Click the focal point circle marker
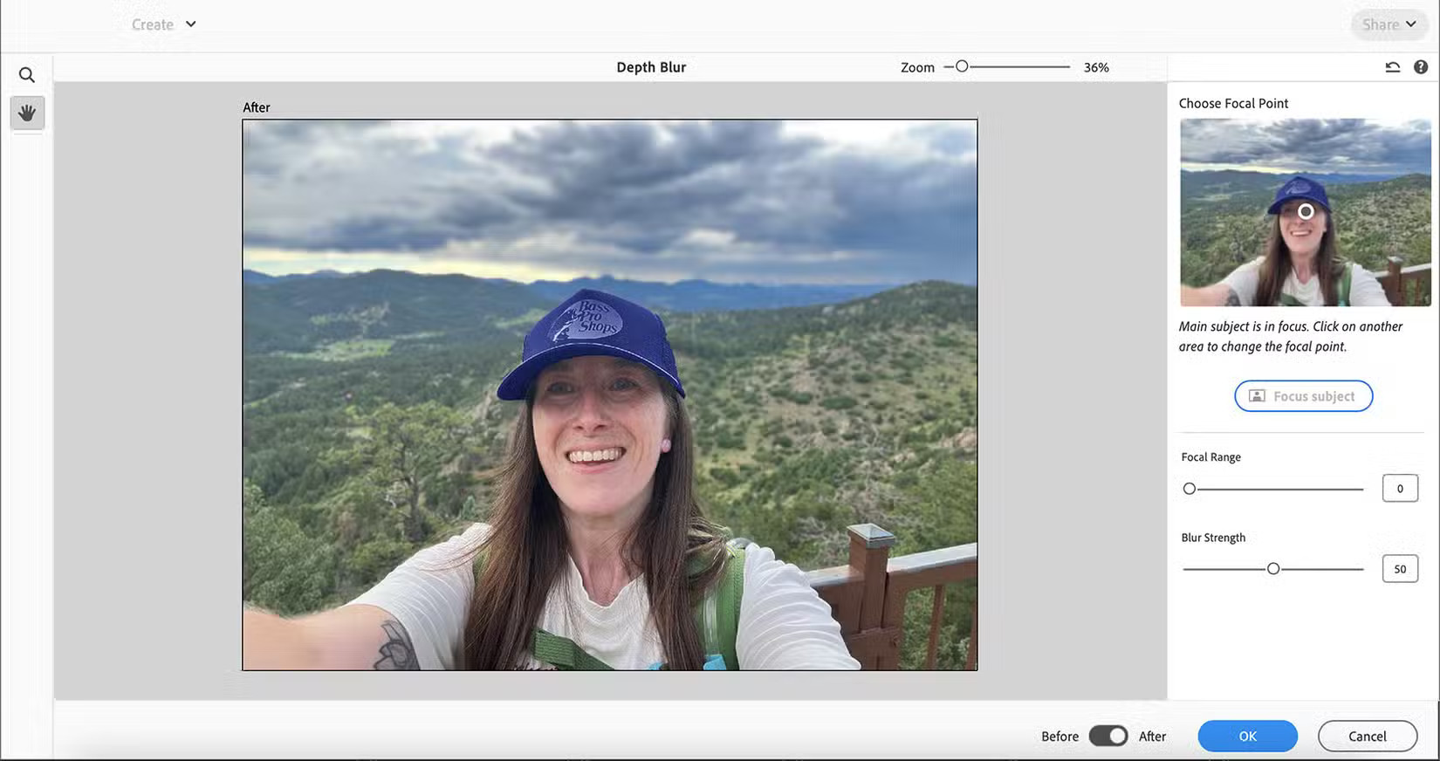 click(x=1306, y=211)
